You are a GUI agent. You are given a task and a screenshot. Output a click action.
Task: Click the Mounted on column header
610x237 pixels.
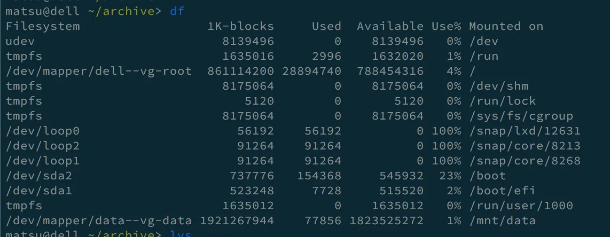click(x=506, y=26)
